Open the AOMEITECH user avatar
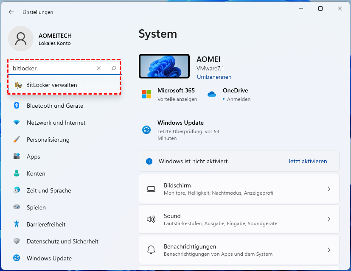Viewport: 351px width, 271px height. [21, 39]
